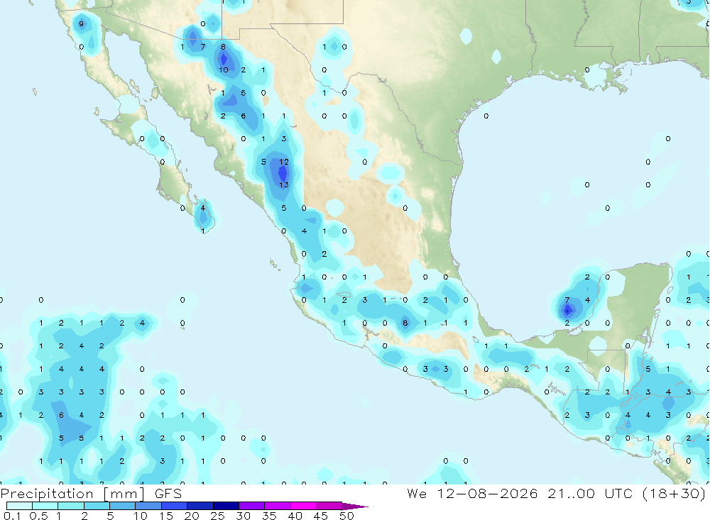Click the 'Precipitation [mm]' title text

(x=73, y=494)
